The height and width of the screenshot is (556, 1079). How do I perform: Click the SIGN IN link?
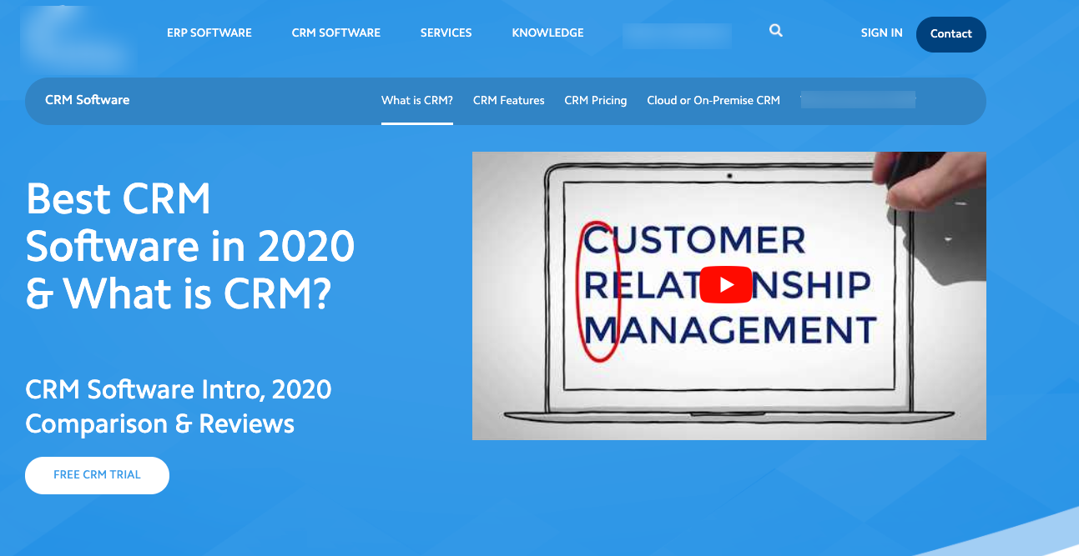click(882, 33)
